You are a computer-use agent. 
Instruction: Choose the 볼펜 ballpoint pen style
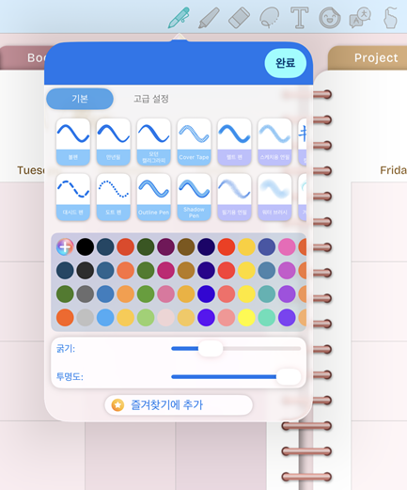click(x=73, y=142)
